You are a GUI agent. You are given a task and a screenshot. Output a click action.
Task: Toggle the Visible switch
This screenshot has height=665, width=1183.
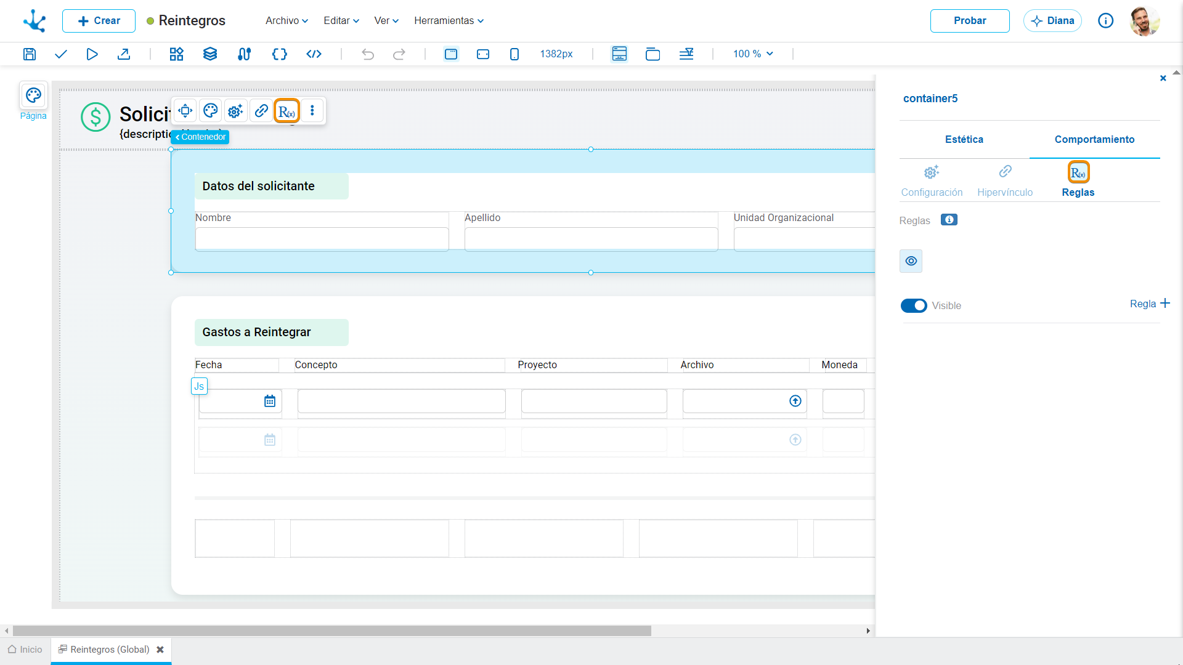pos(914,305)
